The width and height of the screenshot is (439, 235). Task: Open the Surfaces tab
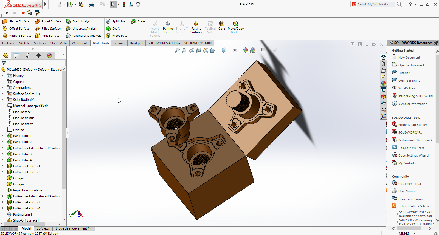(40, 43)
